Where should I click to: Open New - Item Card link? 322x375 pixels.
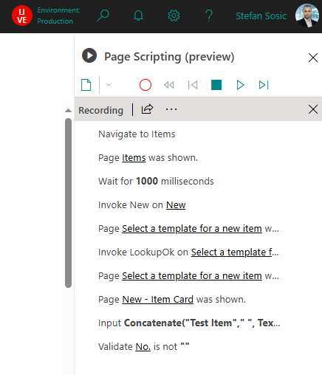tap(157, 300)
